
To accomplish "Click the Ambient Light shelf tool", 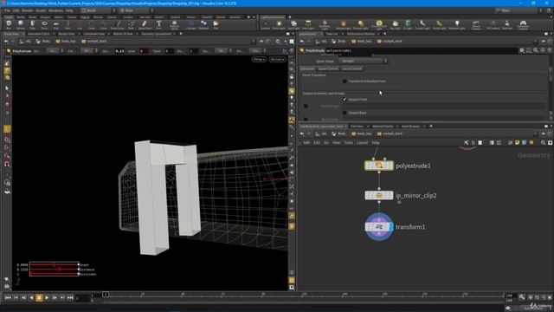I will pos(457,24).
